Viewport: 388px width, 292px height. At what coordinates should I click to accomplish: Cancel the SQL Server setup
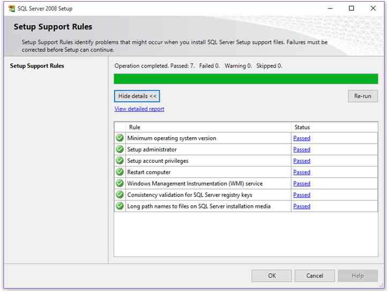click(315, 276)
